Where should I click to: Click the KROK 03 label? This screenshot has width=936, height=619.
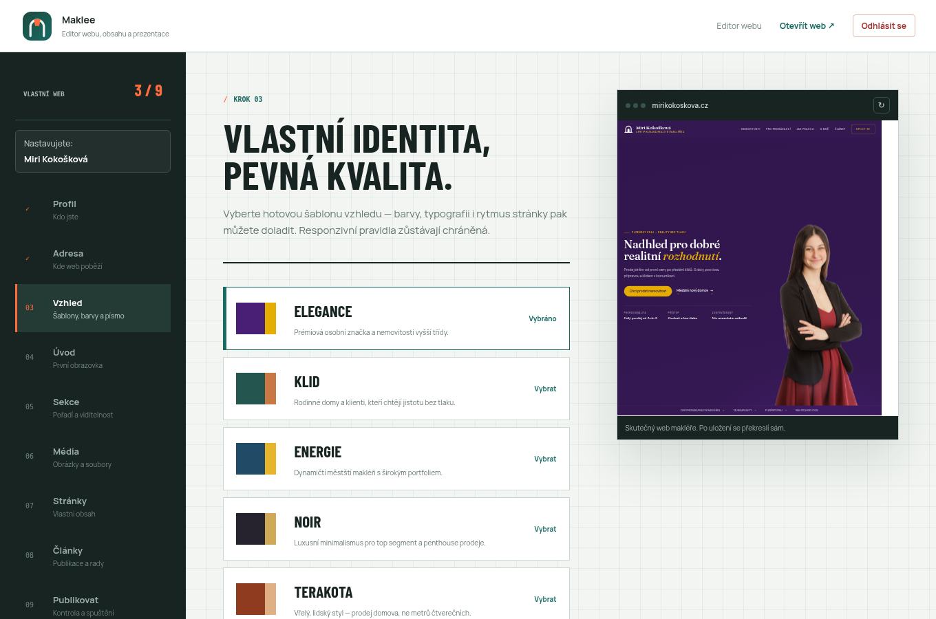pyautogui.click(x=248, y=99)
